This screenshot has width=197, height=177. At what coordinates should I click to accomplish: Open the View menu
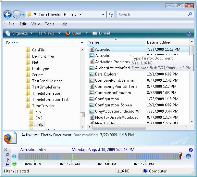tap(35, 24)
